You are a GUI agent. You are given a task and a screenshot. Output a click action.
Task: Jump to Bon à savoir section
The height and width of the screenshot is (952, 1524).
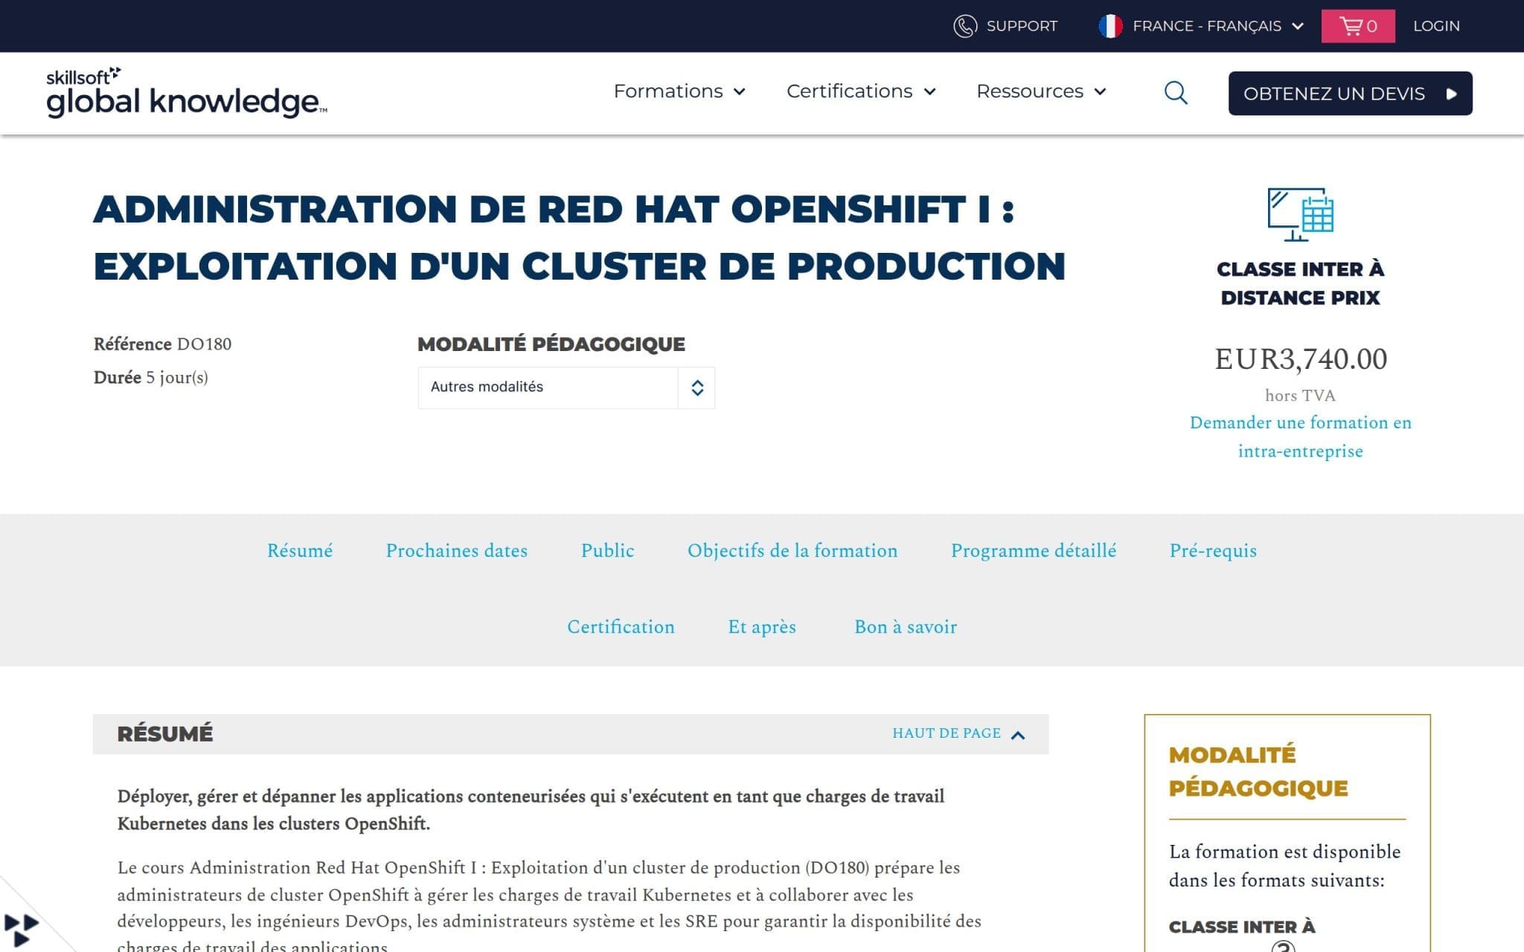coord(906,627)
